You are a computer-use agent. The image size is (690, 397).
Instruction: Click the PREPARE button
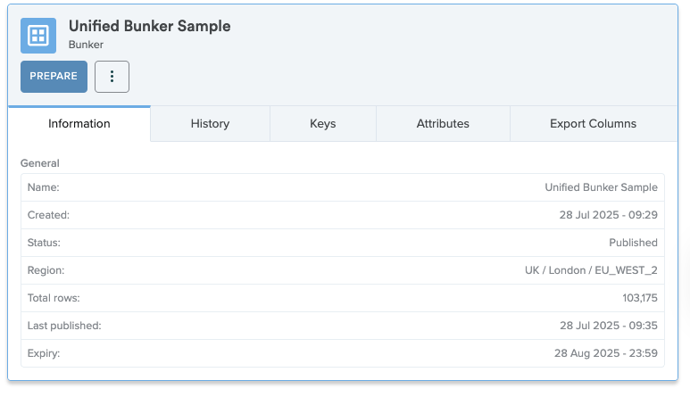tap(54, 77)
